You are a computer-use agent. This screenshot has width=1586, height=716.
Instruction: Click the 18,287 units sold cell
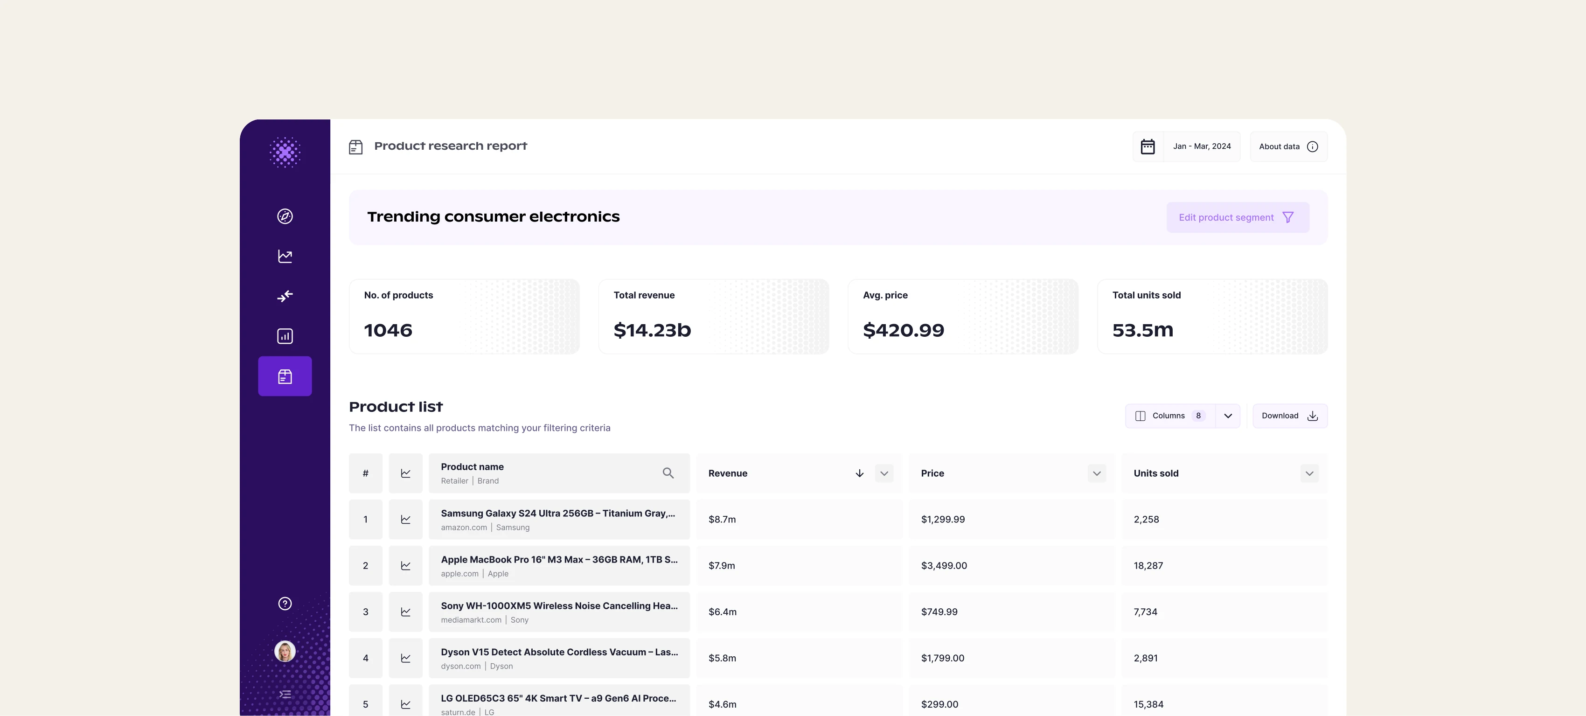click(1224, 566)
